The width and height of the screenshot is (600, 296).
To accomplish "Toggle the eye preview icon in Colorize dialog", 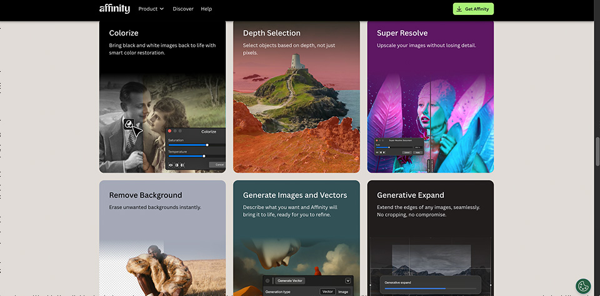I will 171,165.
